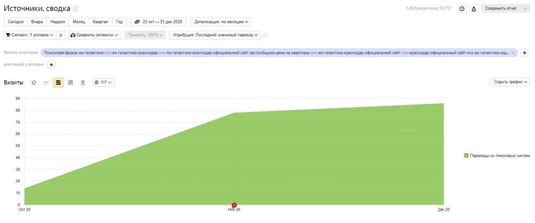Viewport: 535px width, 223px height.
Task: Switch chart to column bars view
Action: [71, 82]
